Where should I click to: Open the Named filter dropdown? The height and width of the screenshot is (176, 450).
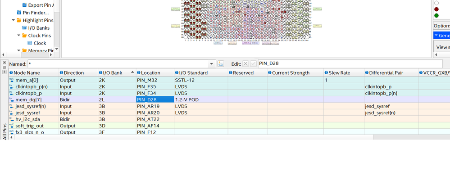coord(212,63)
